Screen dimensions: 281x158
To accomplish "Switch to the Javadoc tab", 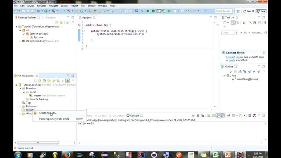I will point(101,116).
